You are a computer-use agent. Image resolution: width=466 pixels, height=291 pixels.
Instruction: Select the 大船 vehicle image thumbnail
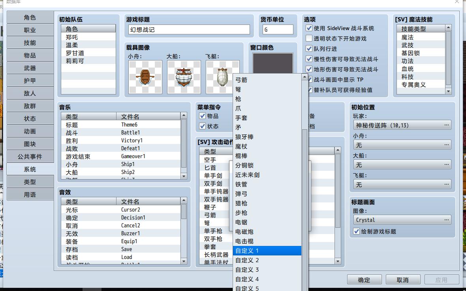(x=184, y=77)
